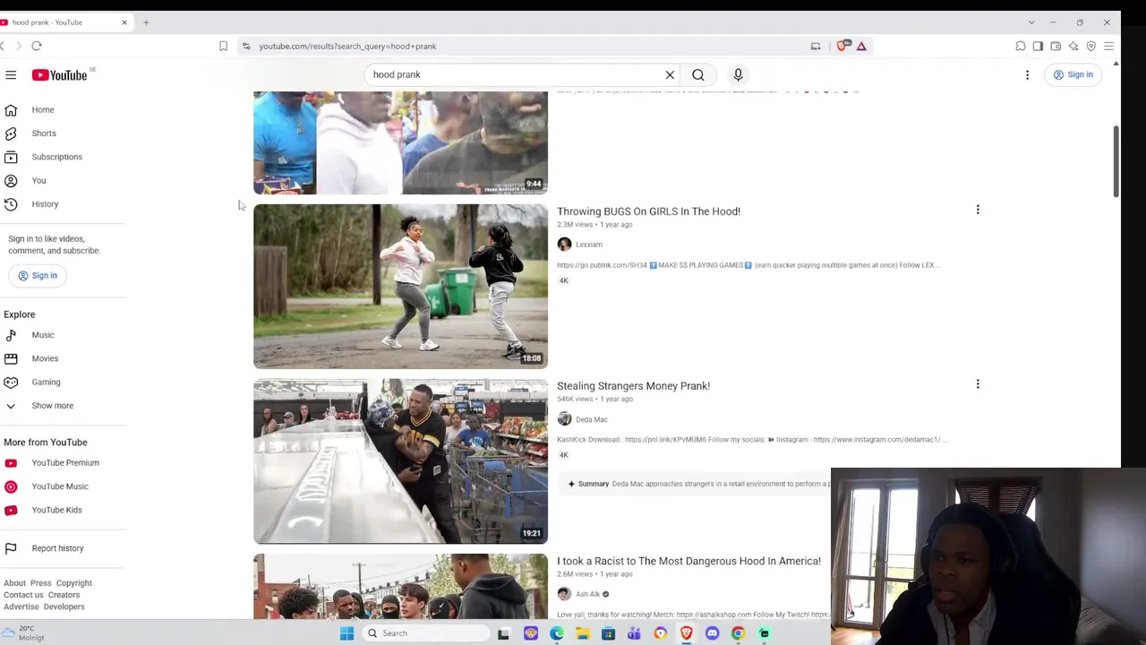This screenshot has width=1146, height=645.
Task: Open options for Throwing BUGS video
Action: coord(978,210)
